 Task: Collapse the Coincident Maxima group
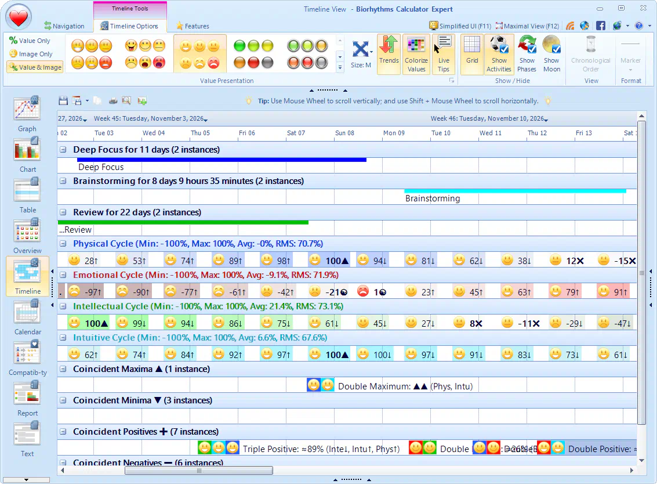[63, 369]
